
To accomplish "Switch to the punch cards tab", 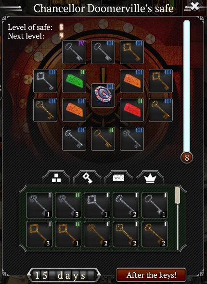I will pos(118,178).
